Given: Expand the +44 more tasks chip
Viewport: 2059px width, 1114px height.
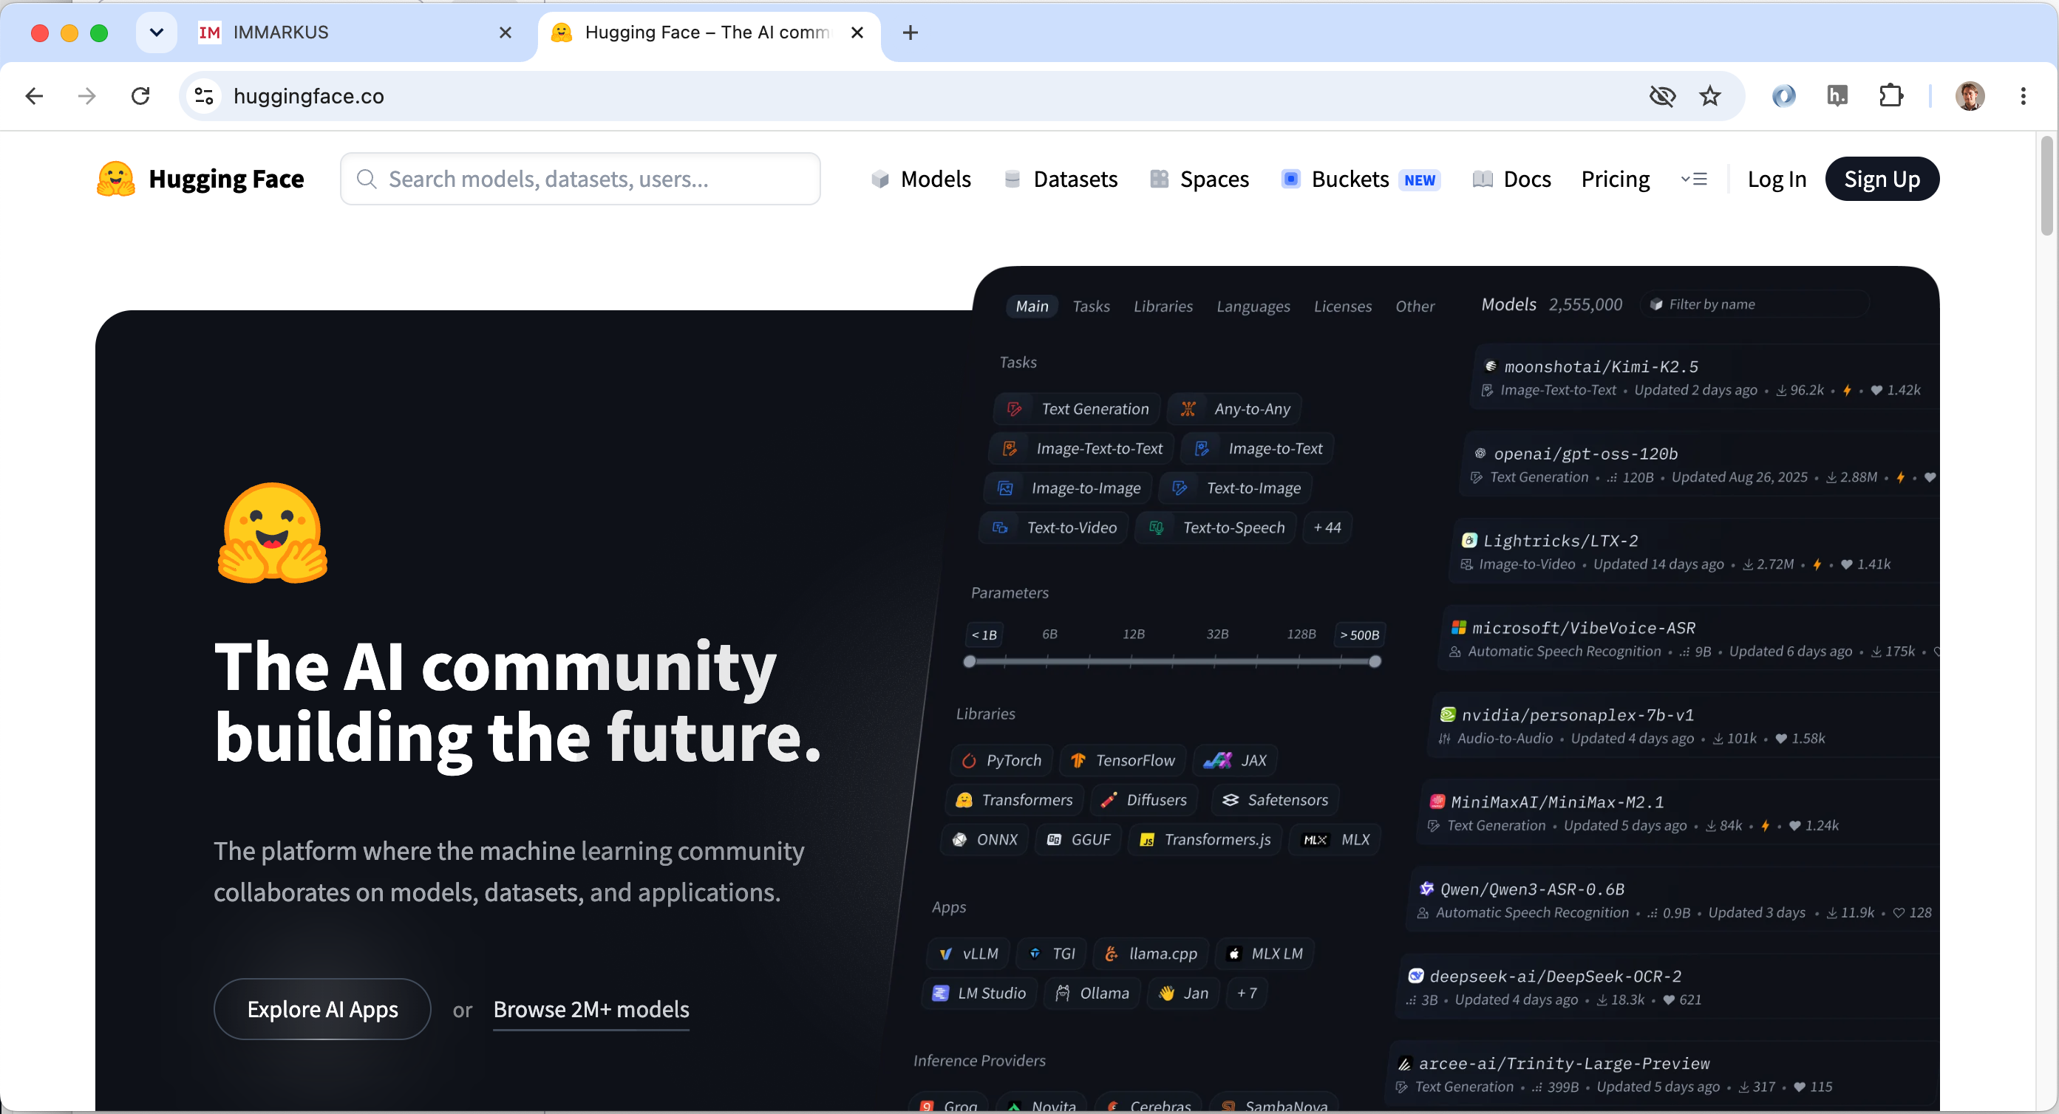Looking at the screenshot, I should click(1327, 527).
